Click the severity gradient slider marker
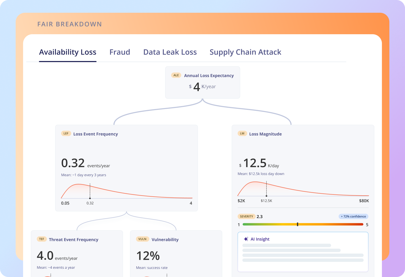405x277 pixels. [x=297, y=224]
